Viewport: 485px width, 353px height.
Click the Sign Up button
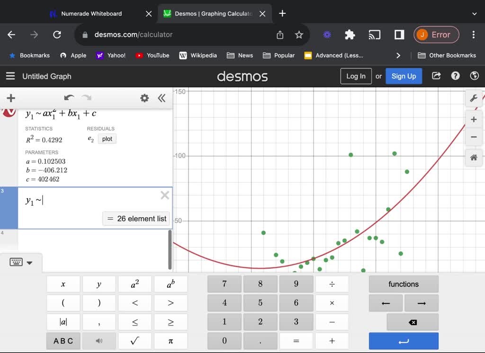pyautogui.click(x=404, y=76)
